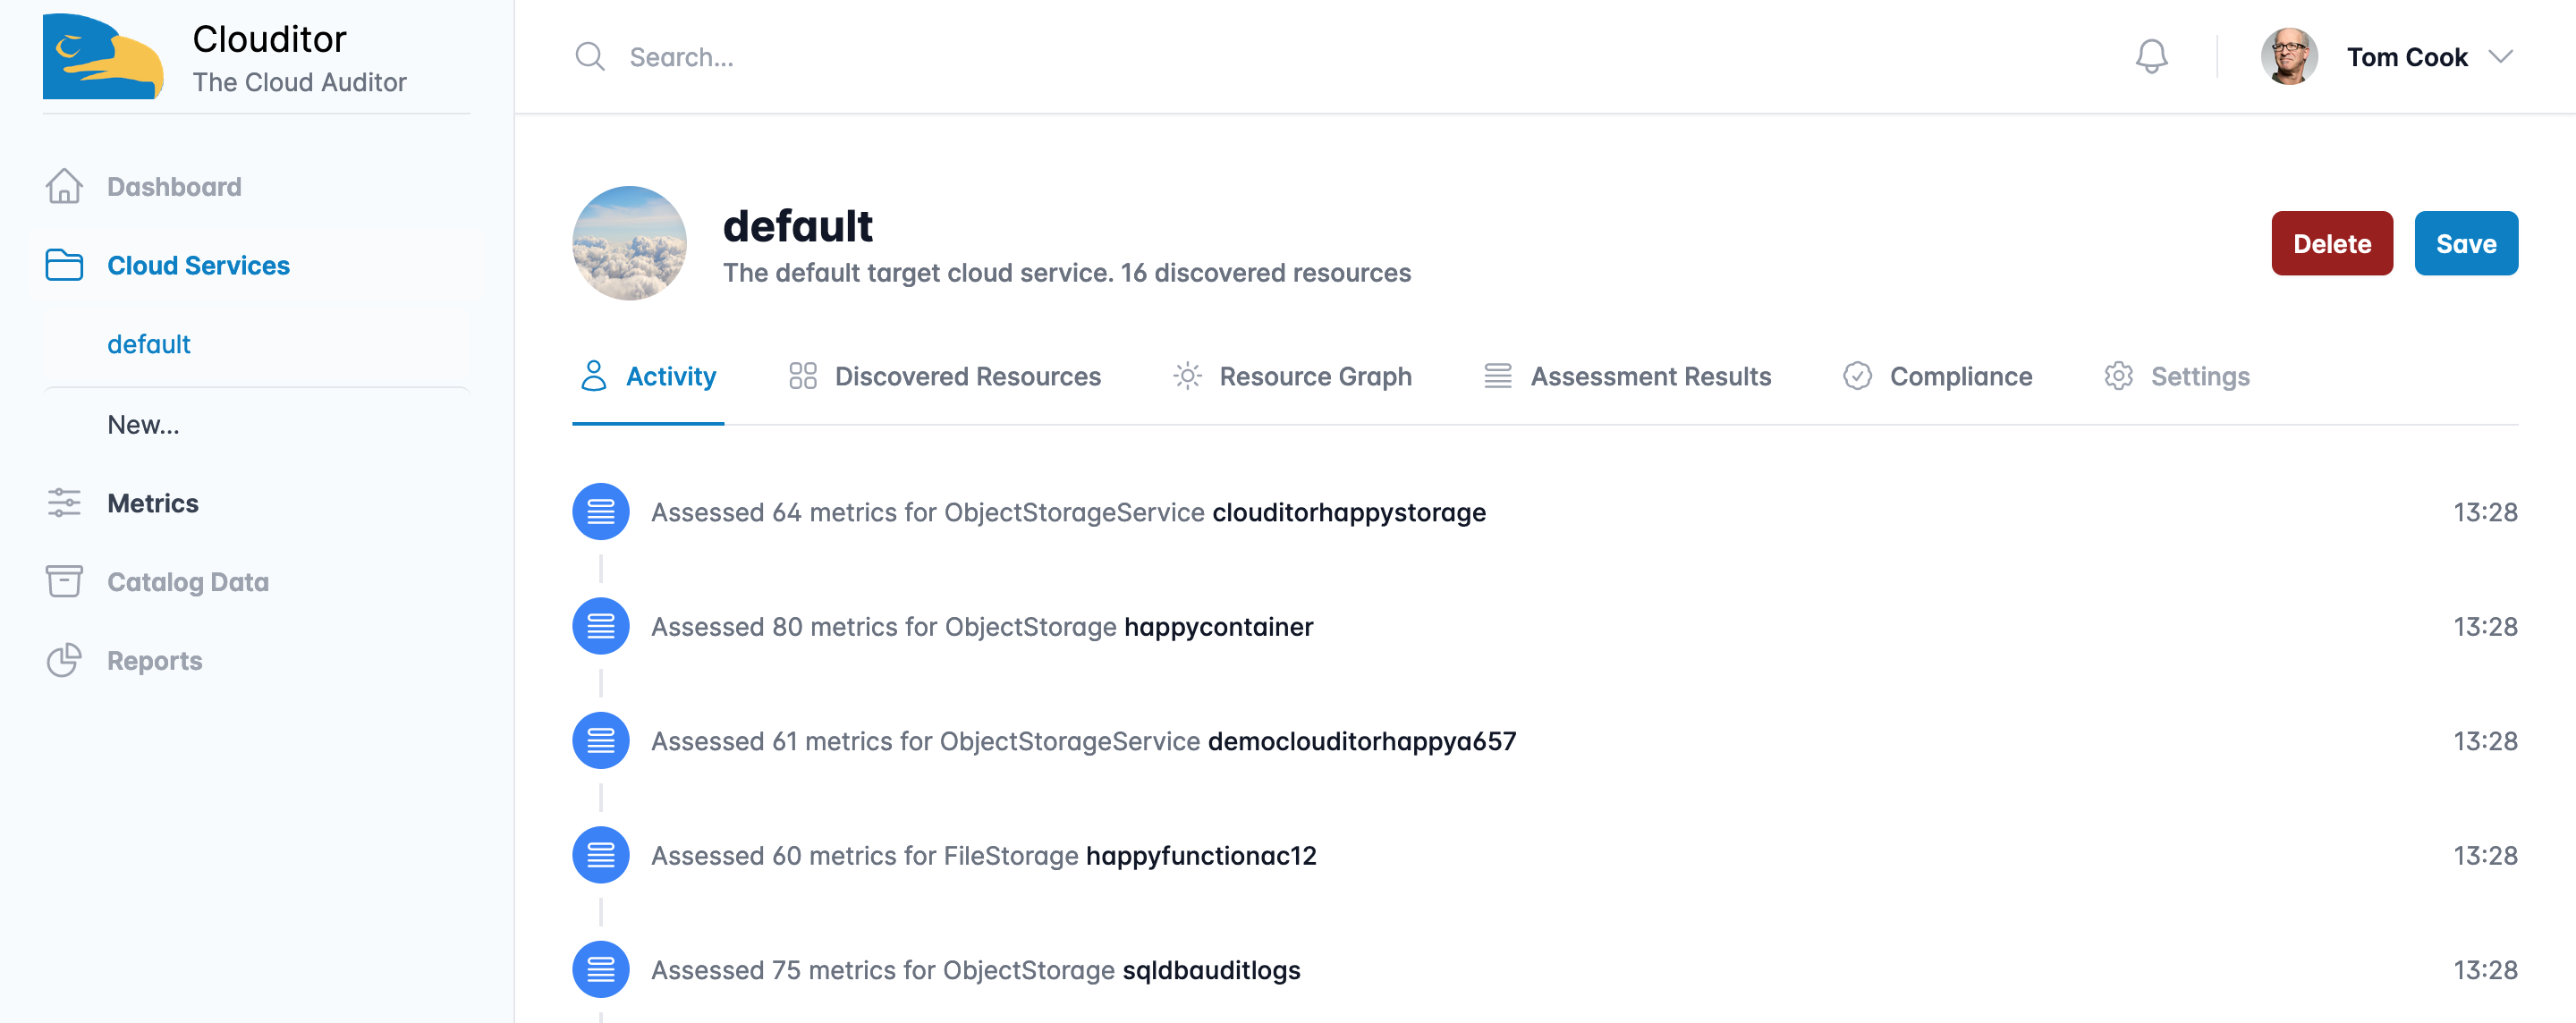Click the Resource Graph sun icon
Screen dimensions: 2576x1023
point(1186,376)
